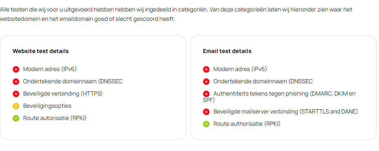Open 'Route authorisatie (RPKI)' email item
The height and width of the screenshot is (151, 379).
[247, 124]
